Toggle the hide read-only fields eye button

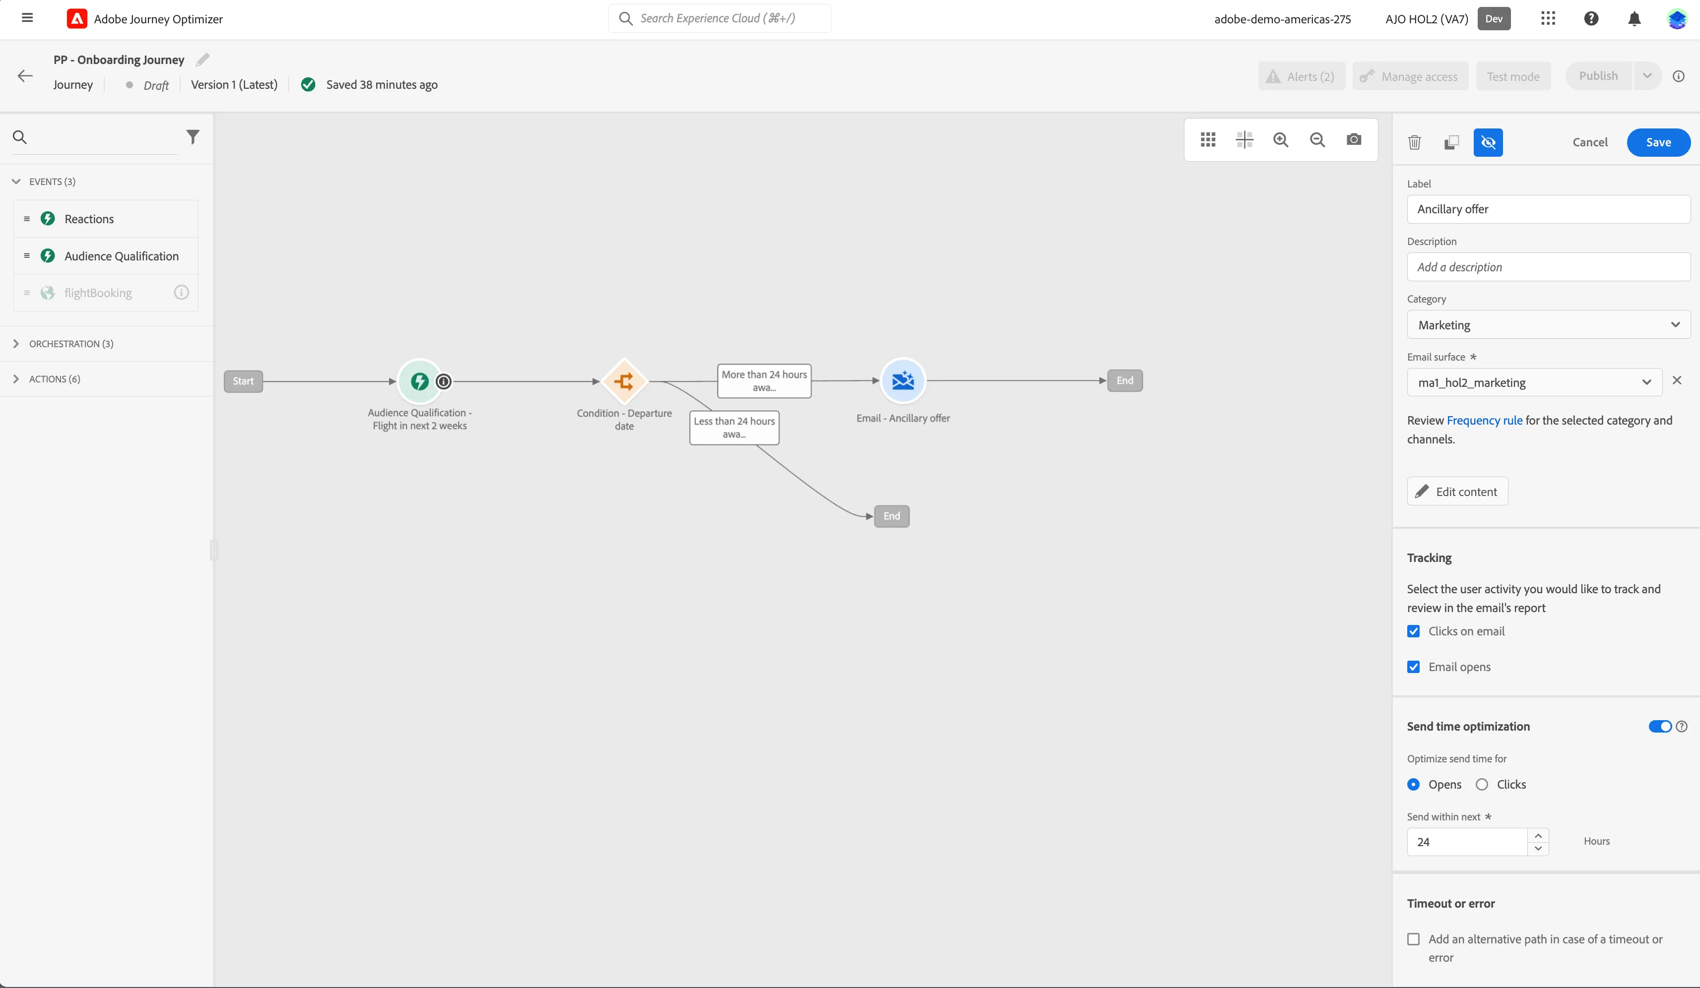(x=1488, y=142)
